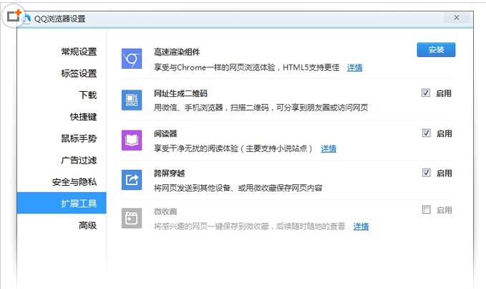Click the 阅读器 title text
This screenshot has height=289, width=486.
[165, 134]
